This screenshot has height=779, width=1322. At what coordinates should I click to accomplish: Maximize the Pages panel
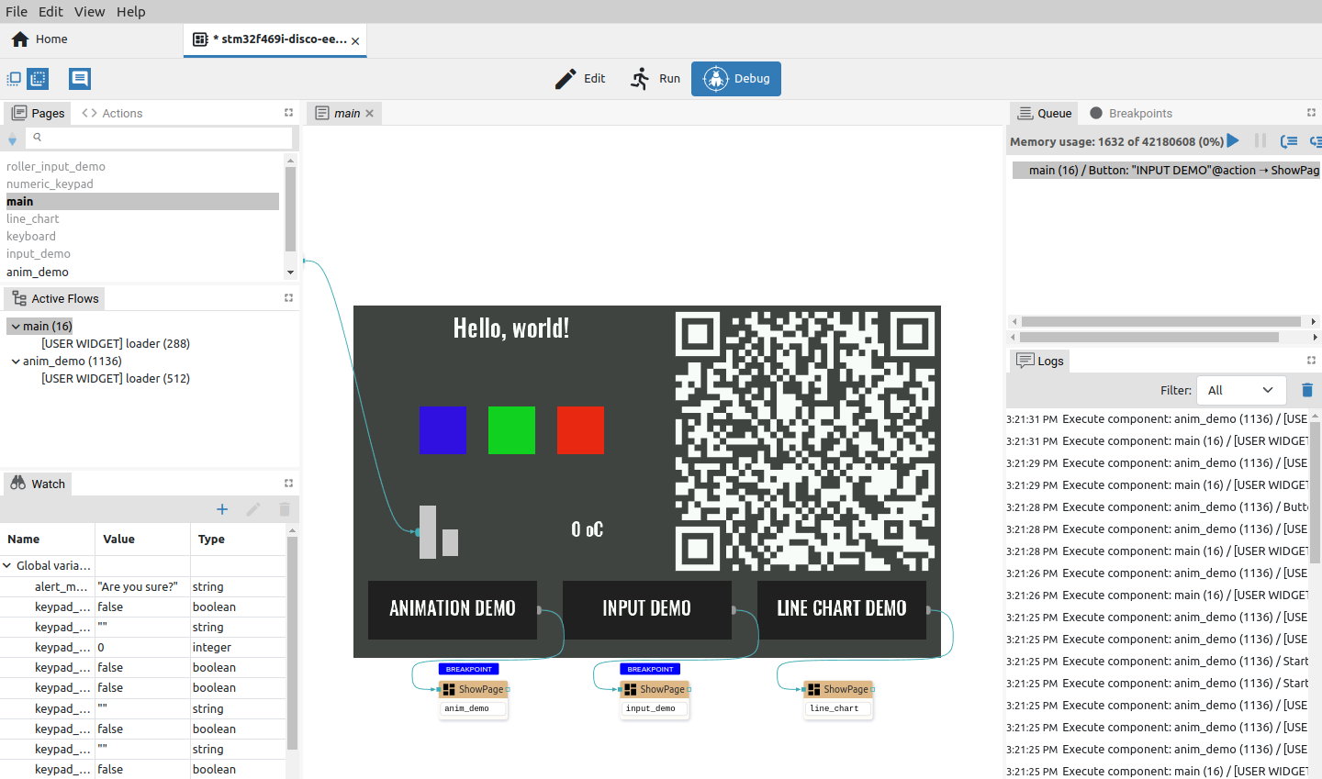pyautogui.click(x=288, y=113)
